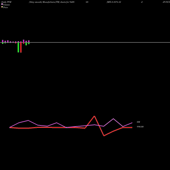The height and width of the screenshot is (170, 170).
Task: Click the 'Daily PVM' title text
Action: 6,2
